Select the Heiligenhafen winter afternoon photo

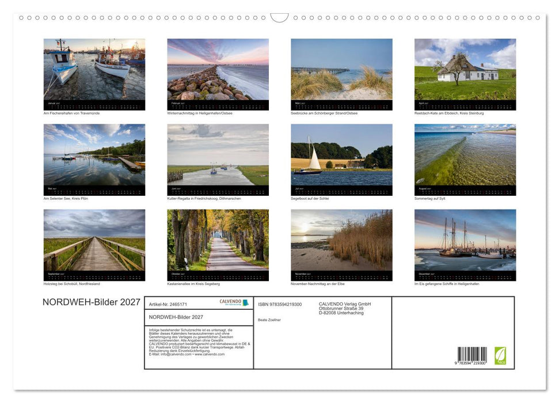click(218, 69)
